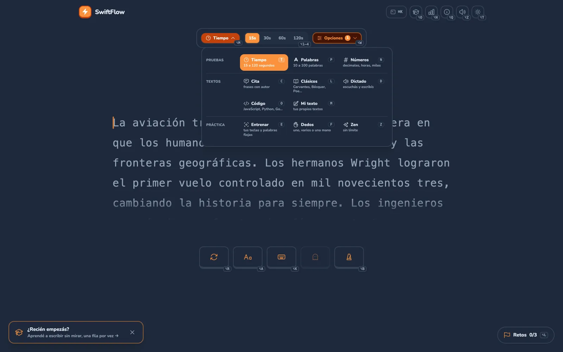563x352 pixels.
Task: Click the 'sin límite' subtitle under Zen
Action: (x=350, y=130)
